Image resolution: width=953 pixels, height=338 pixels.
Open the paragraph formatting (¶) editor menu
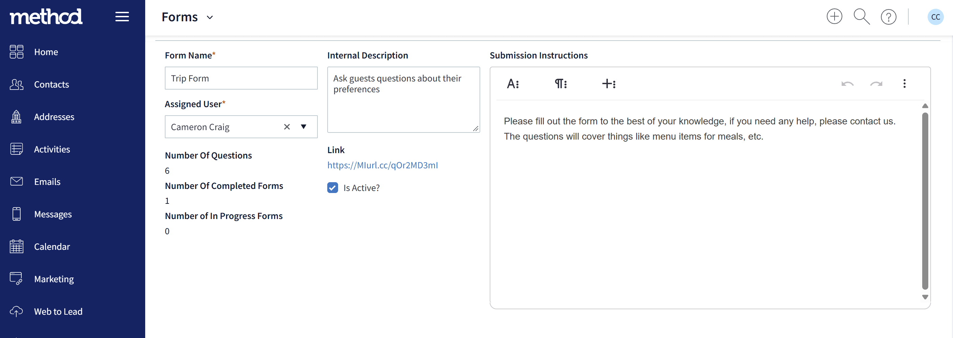pos(560,84)
